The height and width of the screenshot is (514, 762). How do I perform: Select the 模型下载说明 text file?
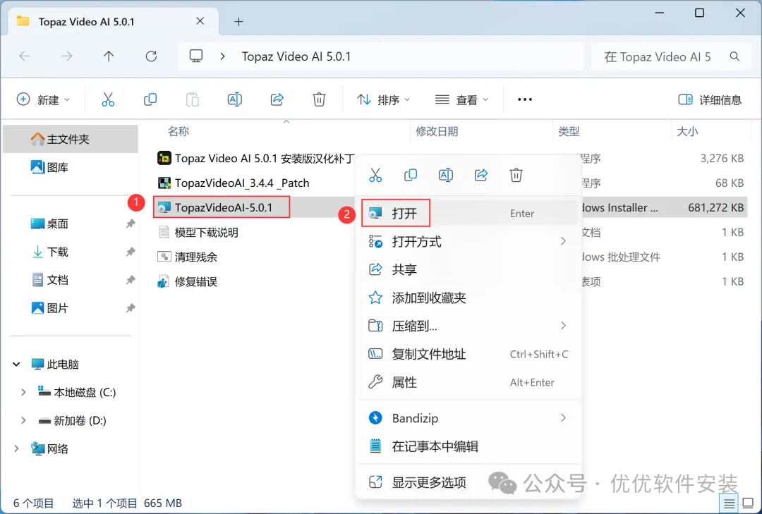coord(198,233)
